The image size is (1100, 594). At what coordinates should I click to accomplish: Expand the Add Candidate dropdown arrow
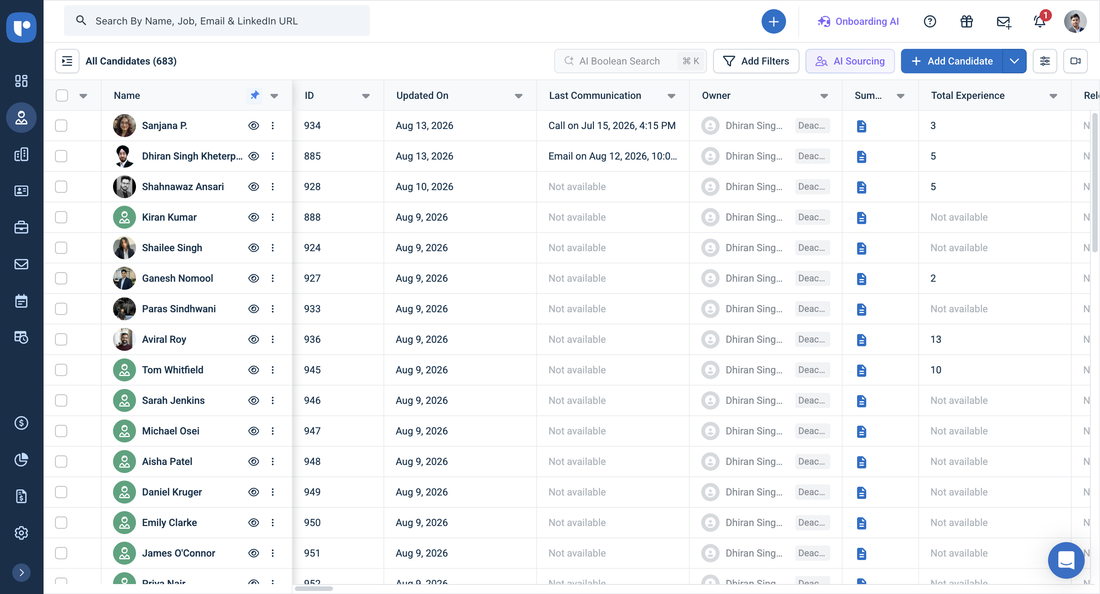click(x=1014, y=61)
